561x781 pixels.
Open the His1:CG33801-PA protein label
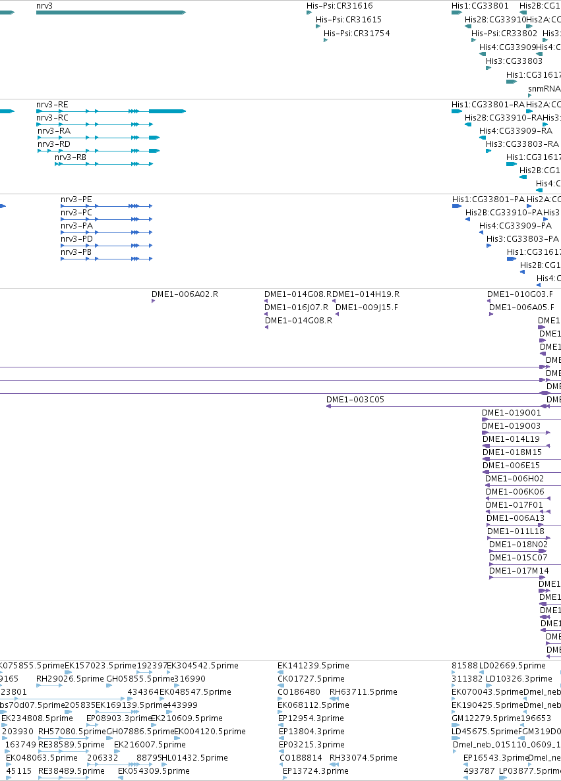click(488, 200)
